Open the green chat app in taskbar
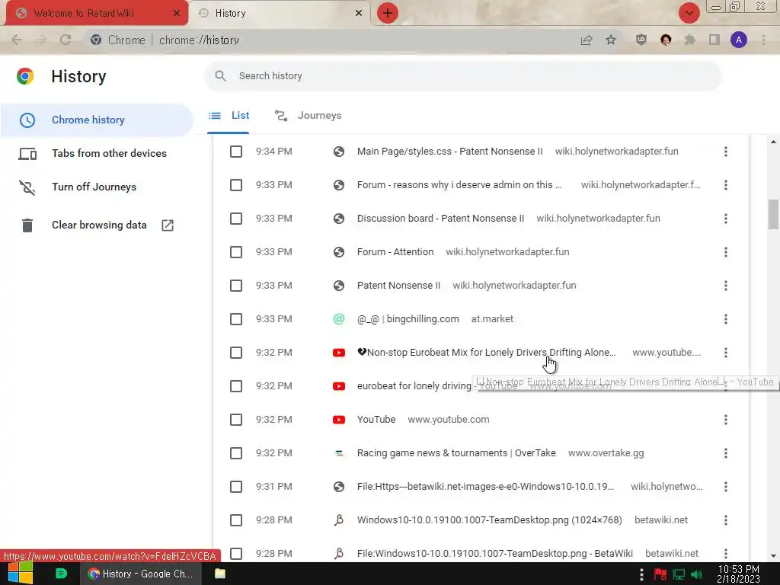 click(61, 574)
